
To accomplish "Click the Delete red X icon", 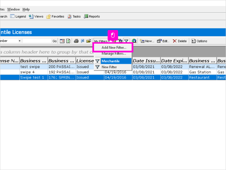I will (x=174, y=41).
